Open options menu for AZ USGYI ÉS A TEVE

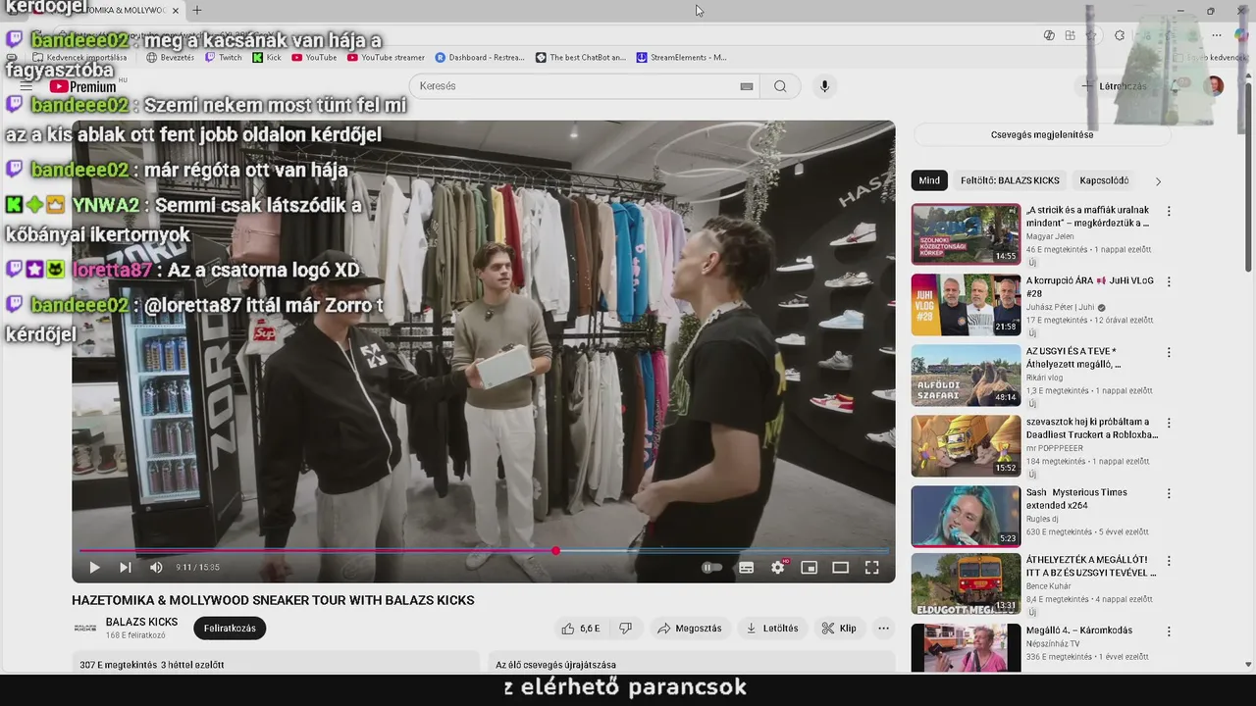click(1169, 352)
